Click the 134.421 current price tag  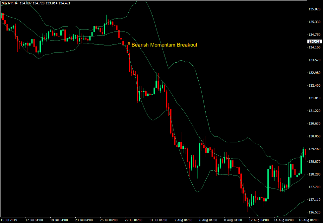coord(314,41)
